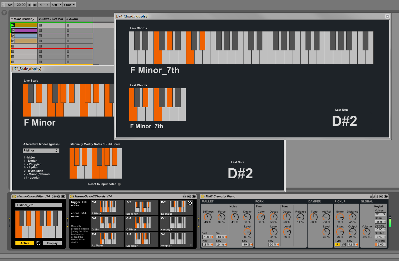399x261 pixels.
Task: Click the 4 / 4 time signature field
Action: pos(44,5)
